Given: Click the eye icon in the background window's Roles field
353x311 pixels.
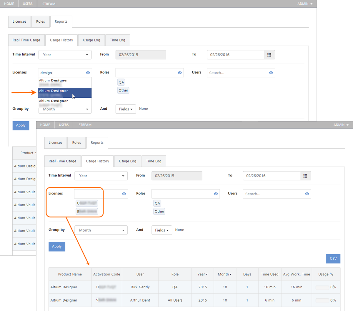Looking at the screenshot, I should pyautogui.click(x=180, y=73).
